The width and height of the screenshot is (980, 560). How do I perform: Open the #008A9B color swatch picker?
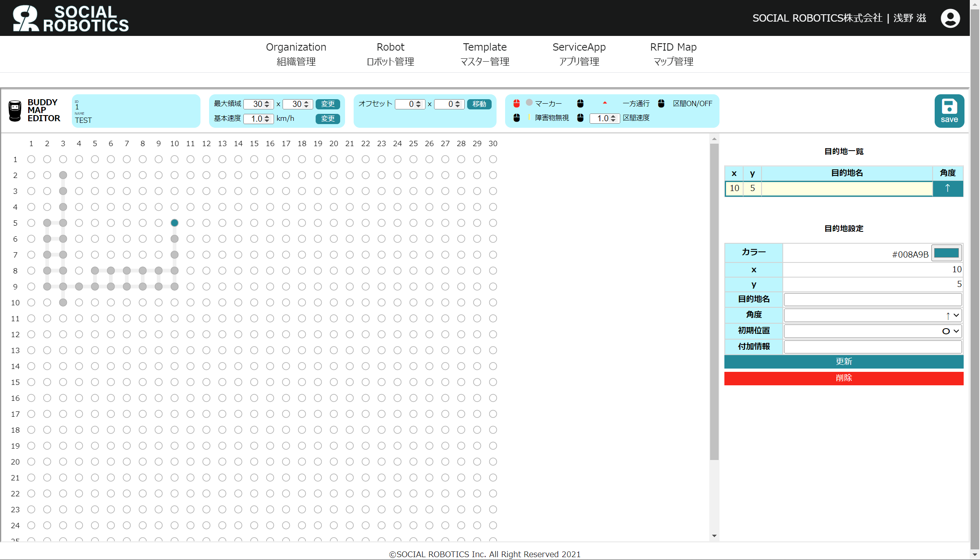tap(946, 253)
